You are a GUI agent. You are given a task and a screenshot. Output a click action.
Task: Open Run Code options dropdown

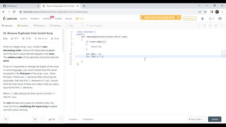pos(202,119)
